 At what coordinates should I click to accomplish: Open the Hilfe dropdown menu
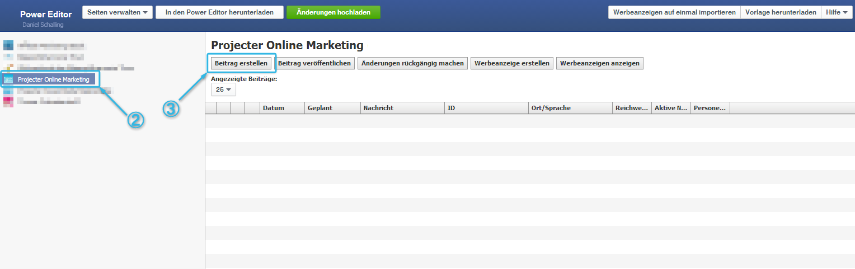(837, 12)
